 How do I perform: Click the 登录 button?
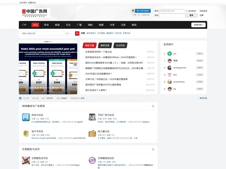point(191,15)
